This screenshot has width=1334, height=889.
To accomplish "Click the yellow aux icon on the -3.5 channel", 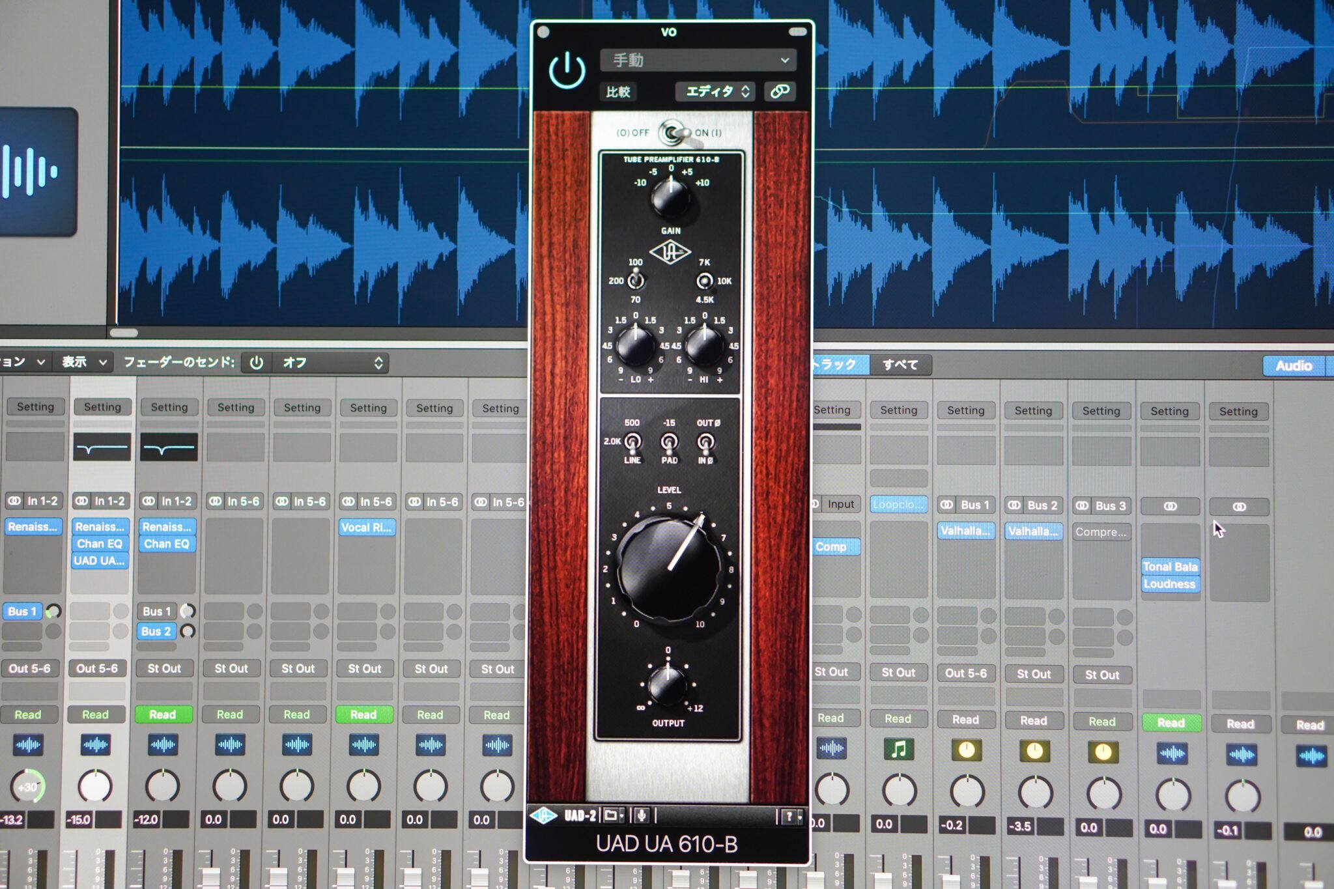I will pyautogui.click(x=1034, y=752).
